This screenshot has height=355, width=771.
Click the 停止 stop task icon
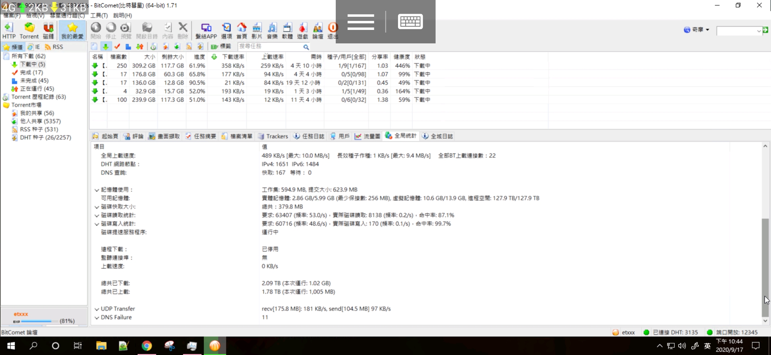click(x=111, y=31)
